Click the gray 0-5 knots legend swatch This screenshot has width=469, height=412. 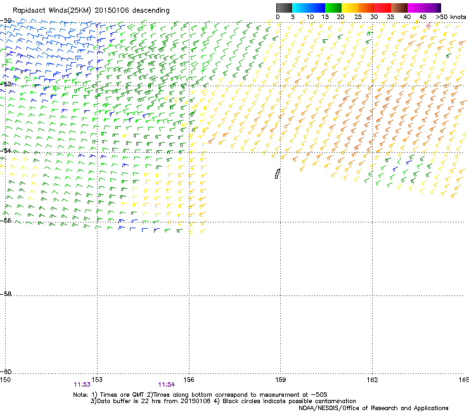click(284, 8)
